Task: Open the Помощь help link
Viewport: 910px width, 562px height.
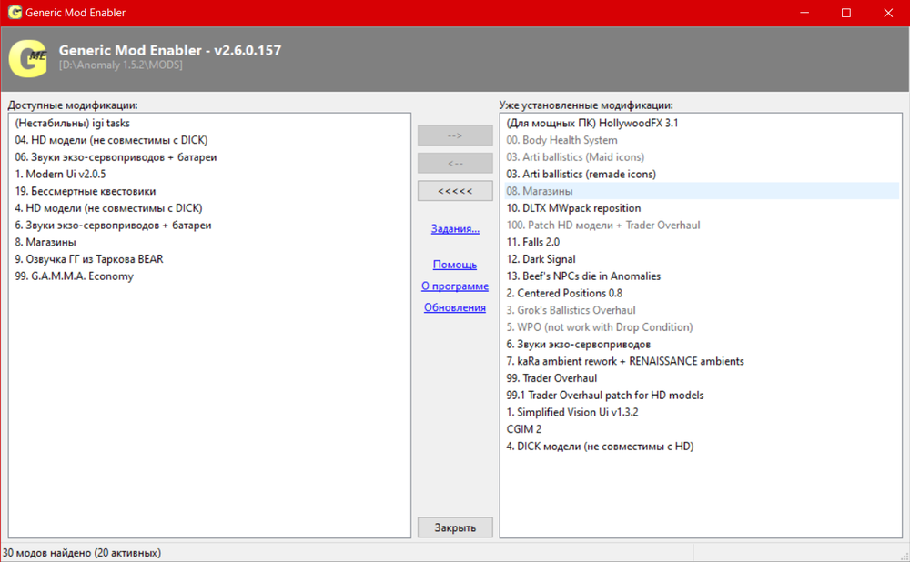Action: pyautogui.click(x=455, y=265)
